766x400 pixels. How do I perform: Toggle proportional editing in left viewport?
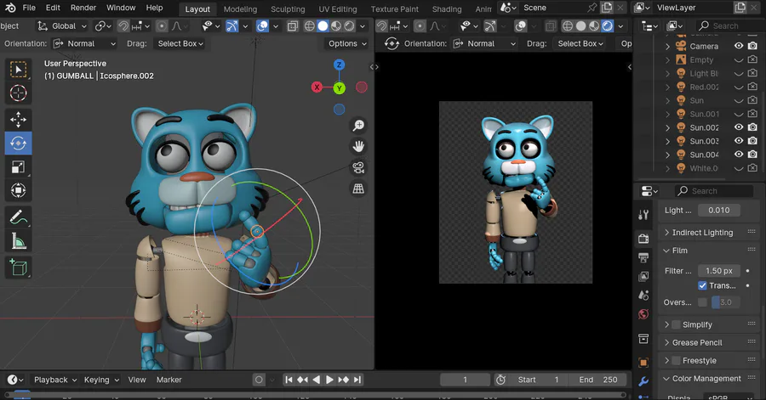tap(162, 25)
